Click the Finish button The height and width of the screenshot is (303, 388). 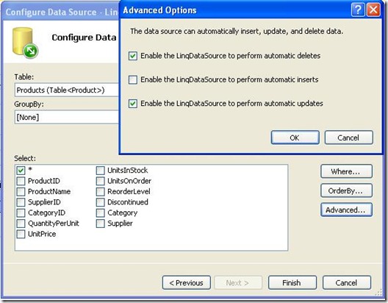(292, 282)
